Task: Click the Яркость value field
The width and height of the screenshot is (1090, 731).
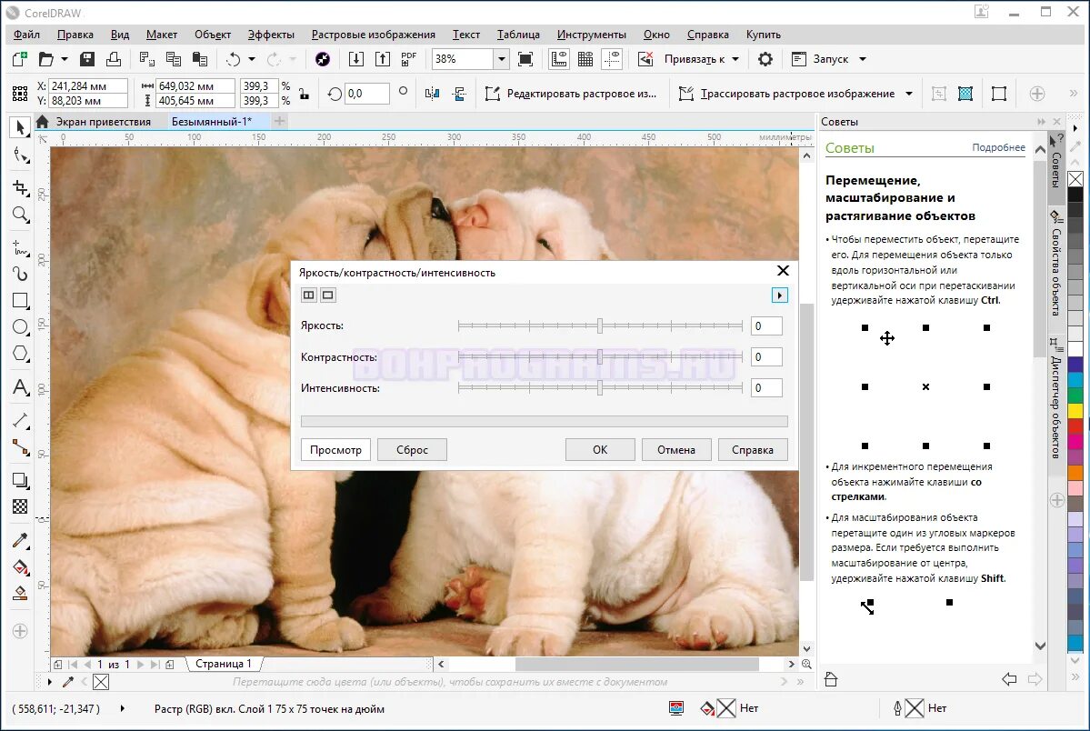Action: pyautogui.click(x=766, y=325)
